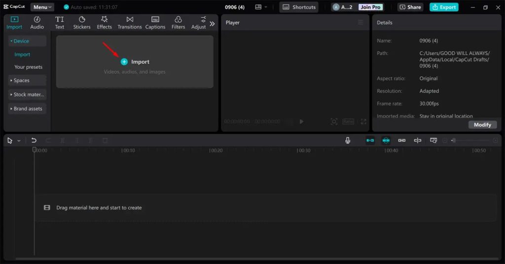505x264 pixels.
Task: Click the Import media drop area
Action: coord(135,62)
